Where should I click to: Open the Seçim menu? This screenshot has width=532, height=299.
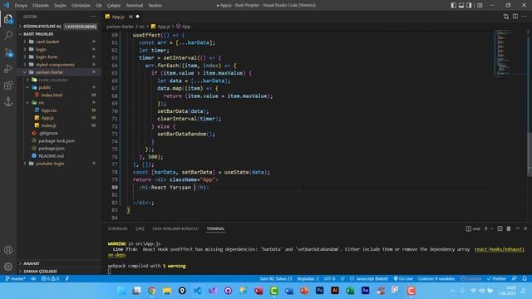[60, 6]
